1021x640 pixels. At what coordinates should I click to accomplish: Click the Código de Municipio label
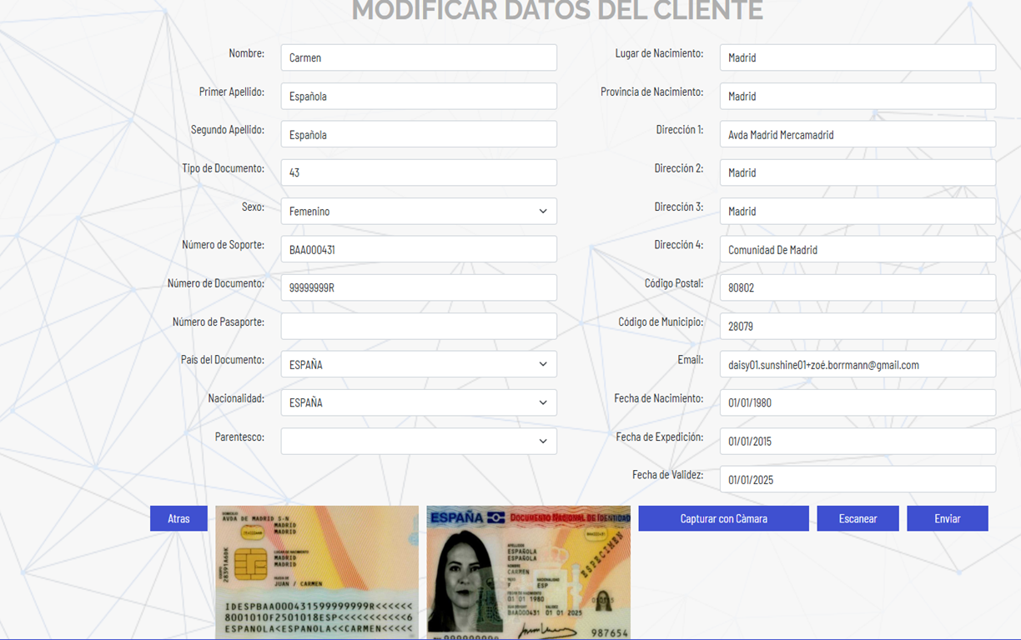coord(661,322)
